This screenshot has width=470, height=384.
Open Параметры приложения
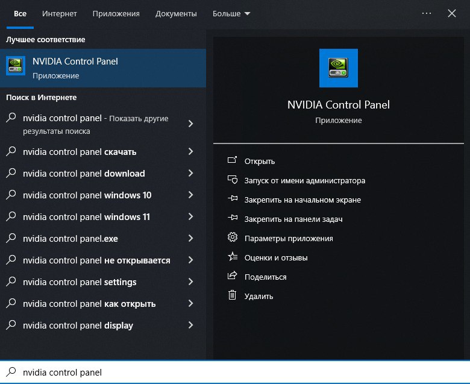point(289,238)
